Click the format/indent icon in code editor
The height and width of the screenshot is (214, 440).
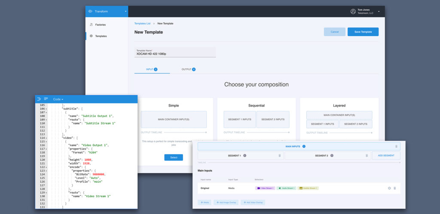pyautogui.click(x=39, y=99)
